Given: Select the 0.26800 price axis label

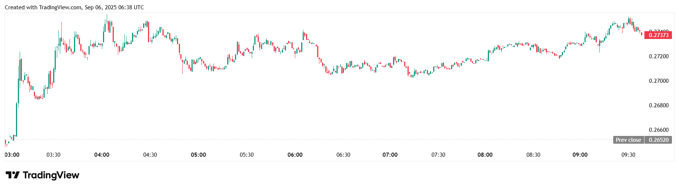Looking at the screenshot, I should 659,105.
